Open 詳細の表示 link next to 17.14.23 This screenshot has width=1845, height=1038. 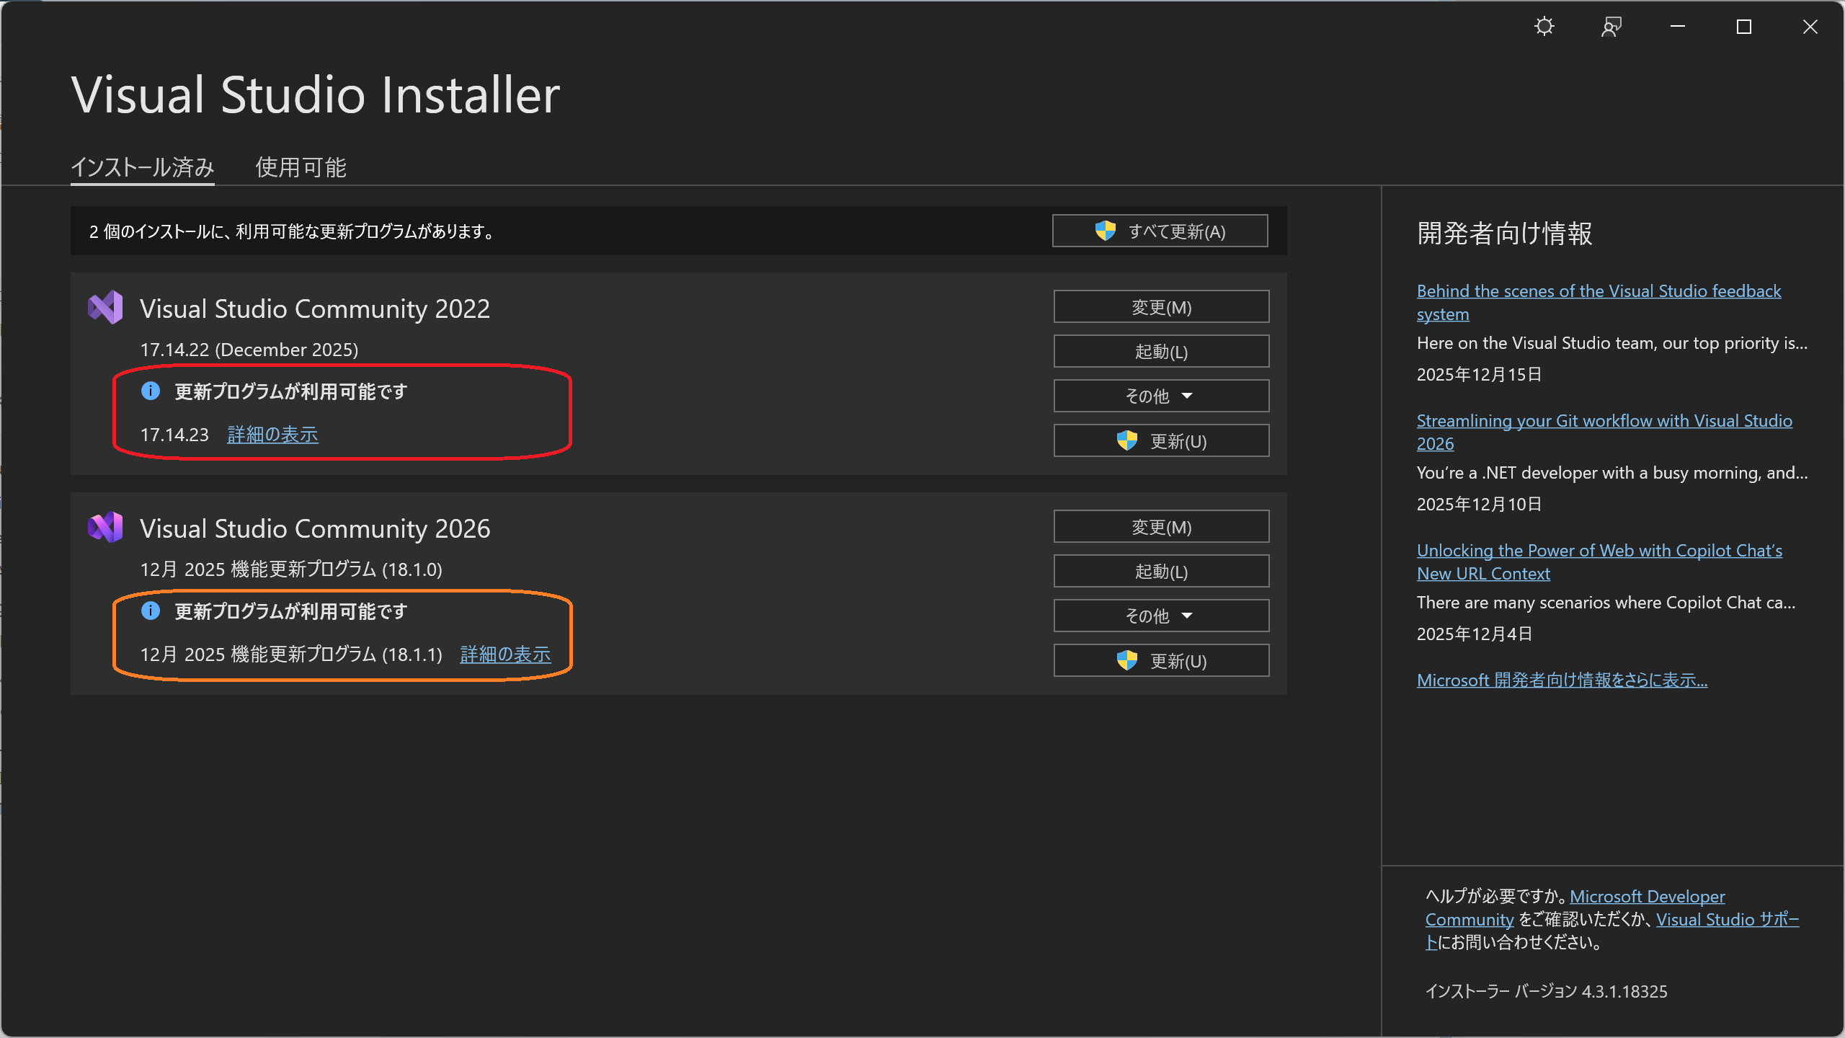pyautogui.click(x=272, y=435)
